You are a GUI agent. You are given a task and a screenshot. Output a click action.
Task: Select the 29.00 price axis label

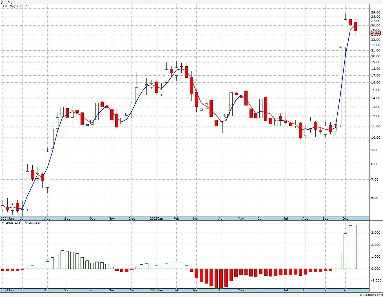pyautogui.click(x=375, y=12)
